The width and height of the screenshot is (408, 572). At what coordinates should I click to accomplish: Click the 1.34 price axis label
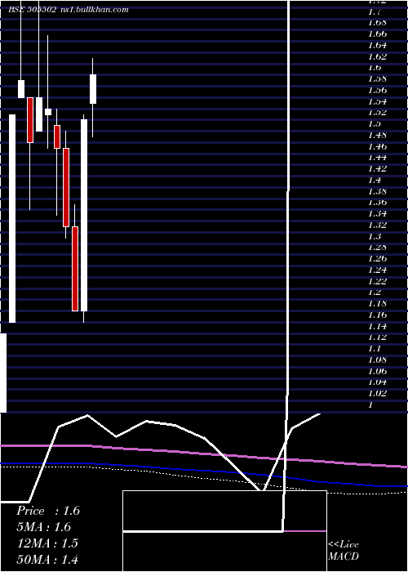coord(377,214)
